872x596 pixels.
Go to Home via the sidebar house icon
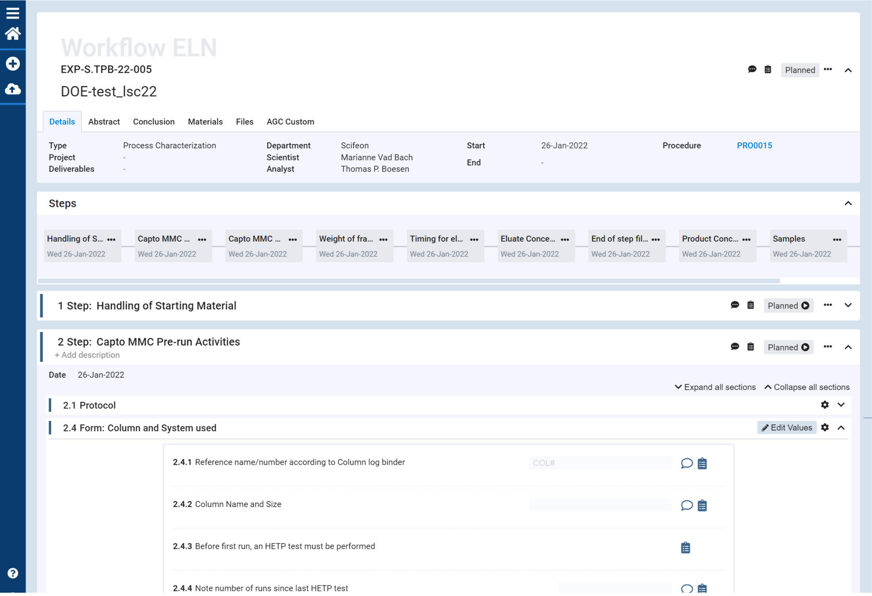click(13, 34)
